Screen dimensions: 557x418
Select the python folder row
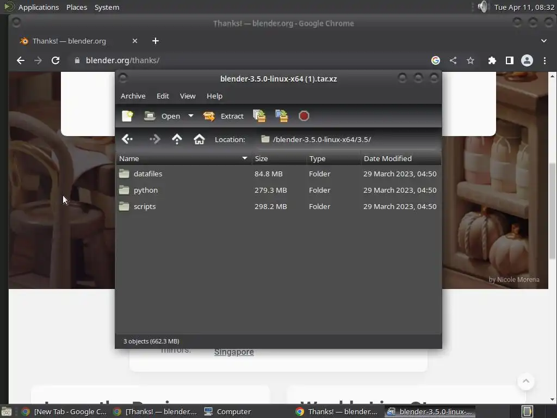coord(278,190)
